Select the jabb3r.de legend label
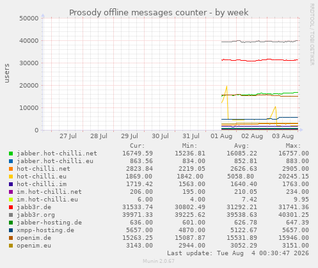318x268 pixels. click(34, 207)
